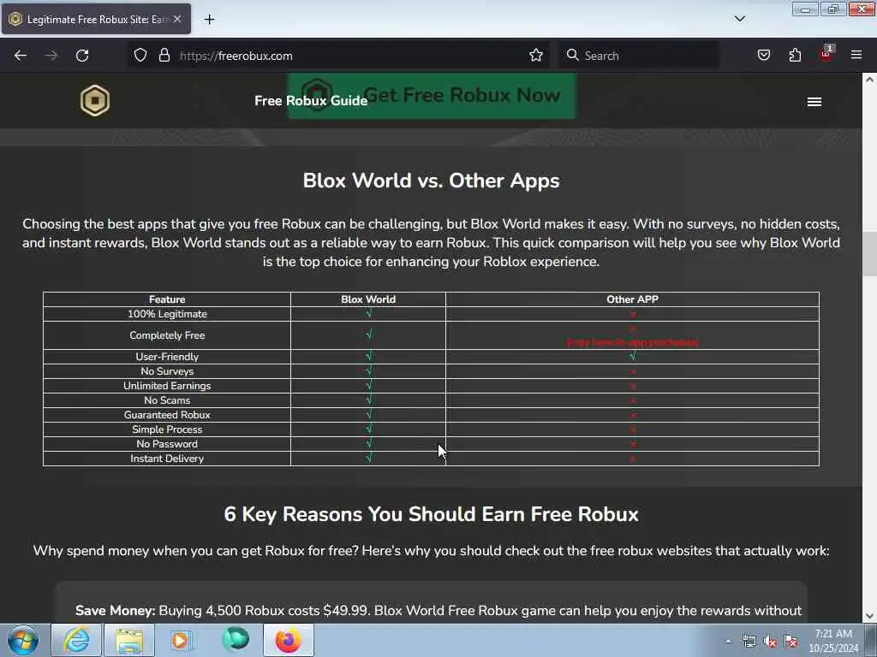877x657 pixels.
Task: View site security padlock info
Action: click(164, 56)
